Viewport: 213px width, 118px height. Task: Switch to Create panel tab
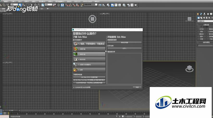pos(198,14)
